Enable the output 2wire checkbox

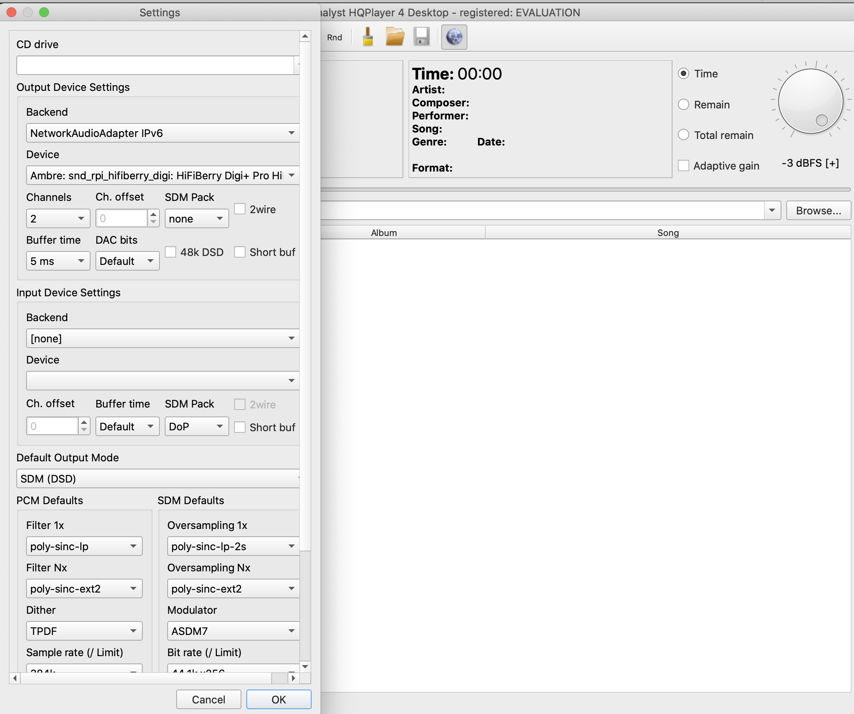(240, 209)
